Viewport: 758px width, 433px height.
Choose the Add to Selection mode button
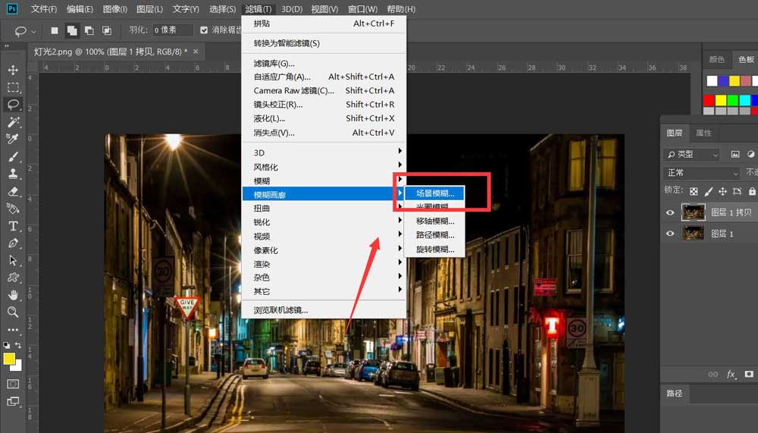(72, 30)
